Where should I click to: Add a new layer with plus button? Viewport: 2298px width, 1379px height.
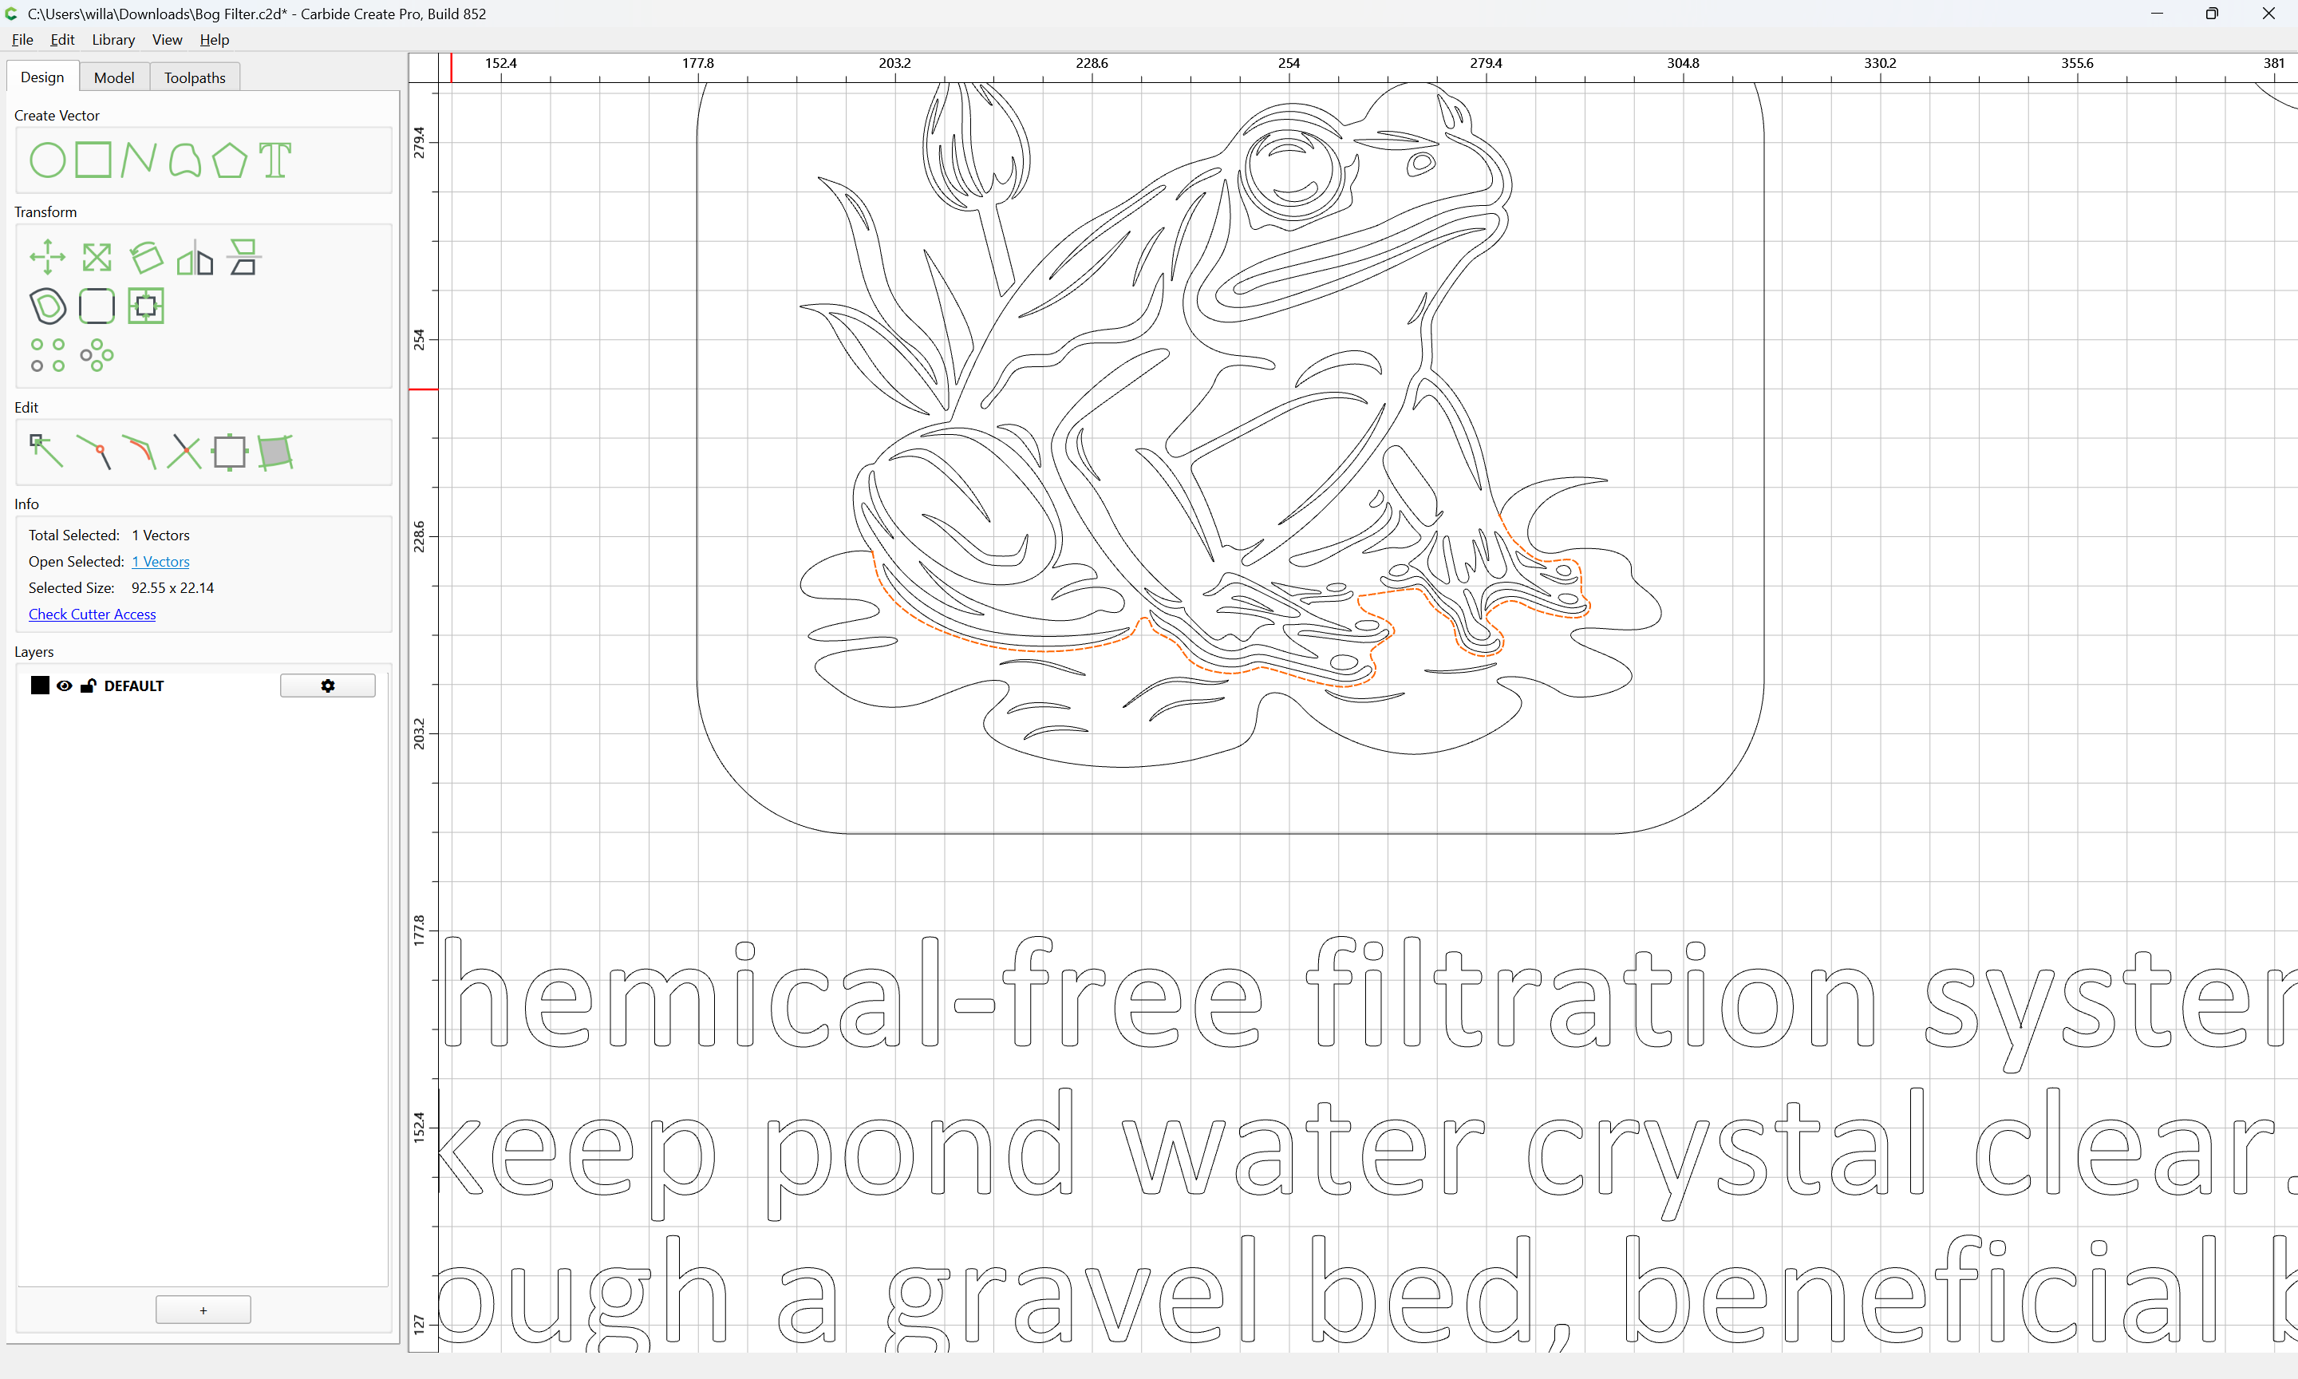[x=203, y=1310]
